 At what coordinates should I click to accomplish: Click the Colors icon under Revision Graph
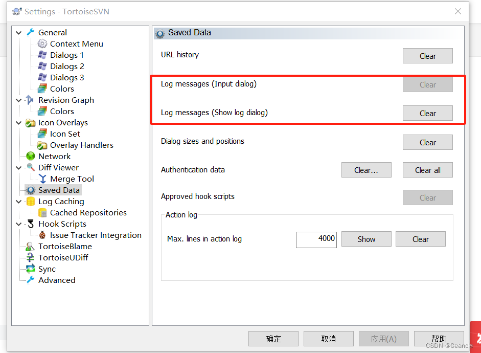tap(42, 111)
